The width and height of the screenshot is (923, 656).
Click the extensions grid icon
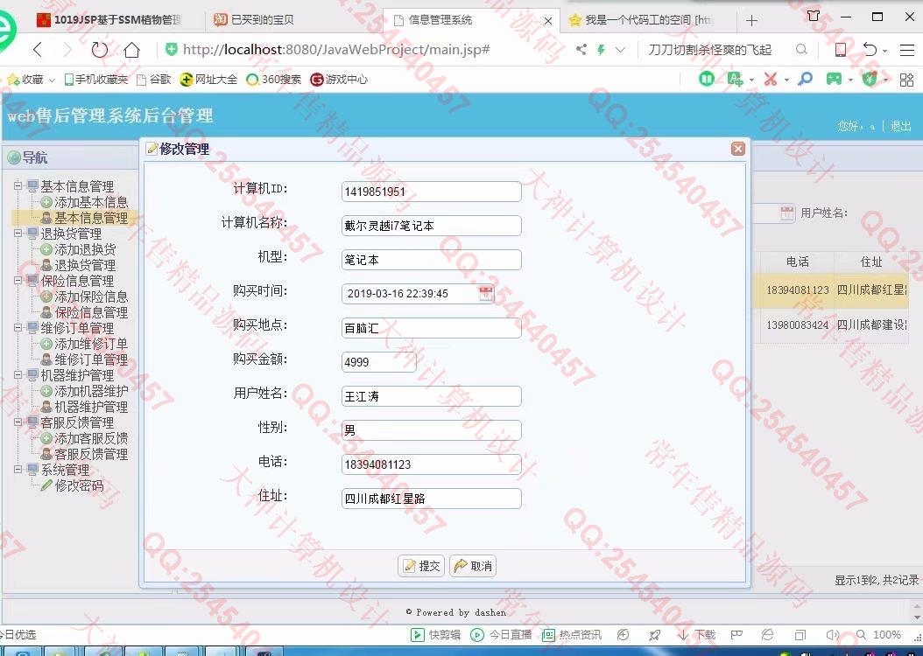(x=906, y=80)
